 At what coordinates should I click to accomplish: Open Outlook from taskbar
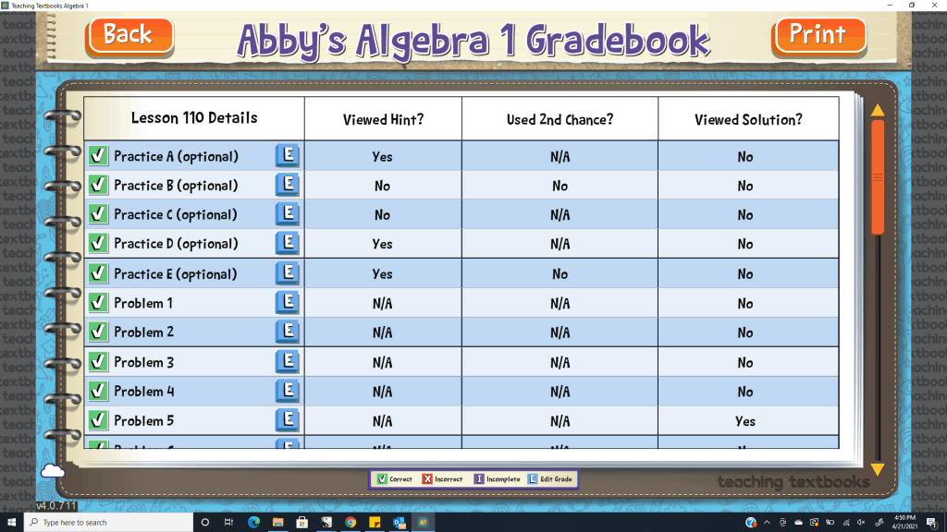(399, 523)
